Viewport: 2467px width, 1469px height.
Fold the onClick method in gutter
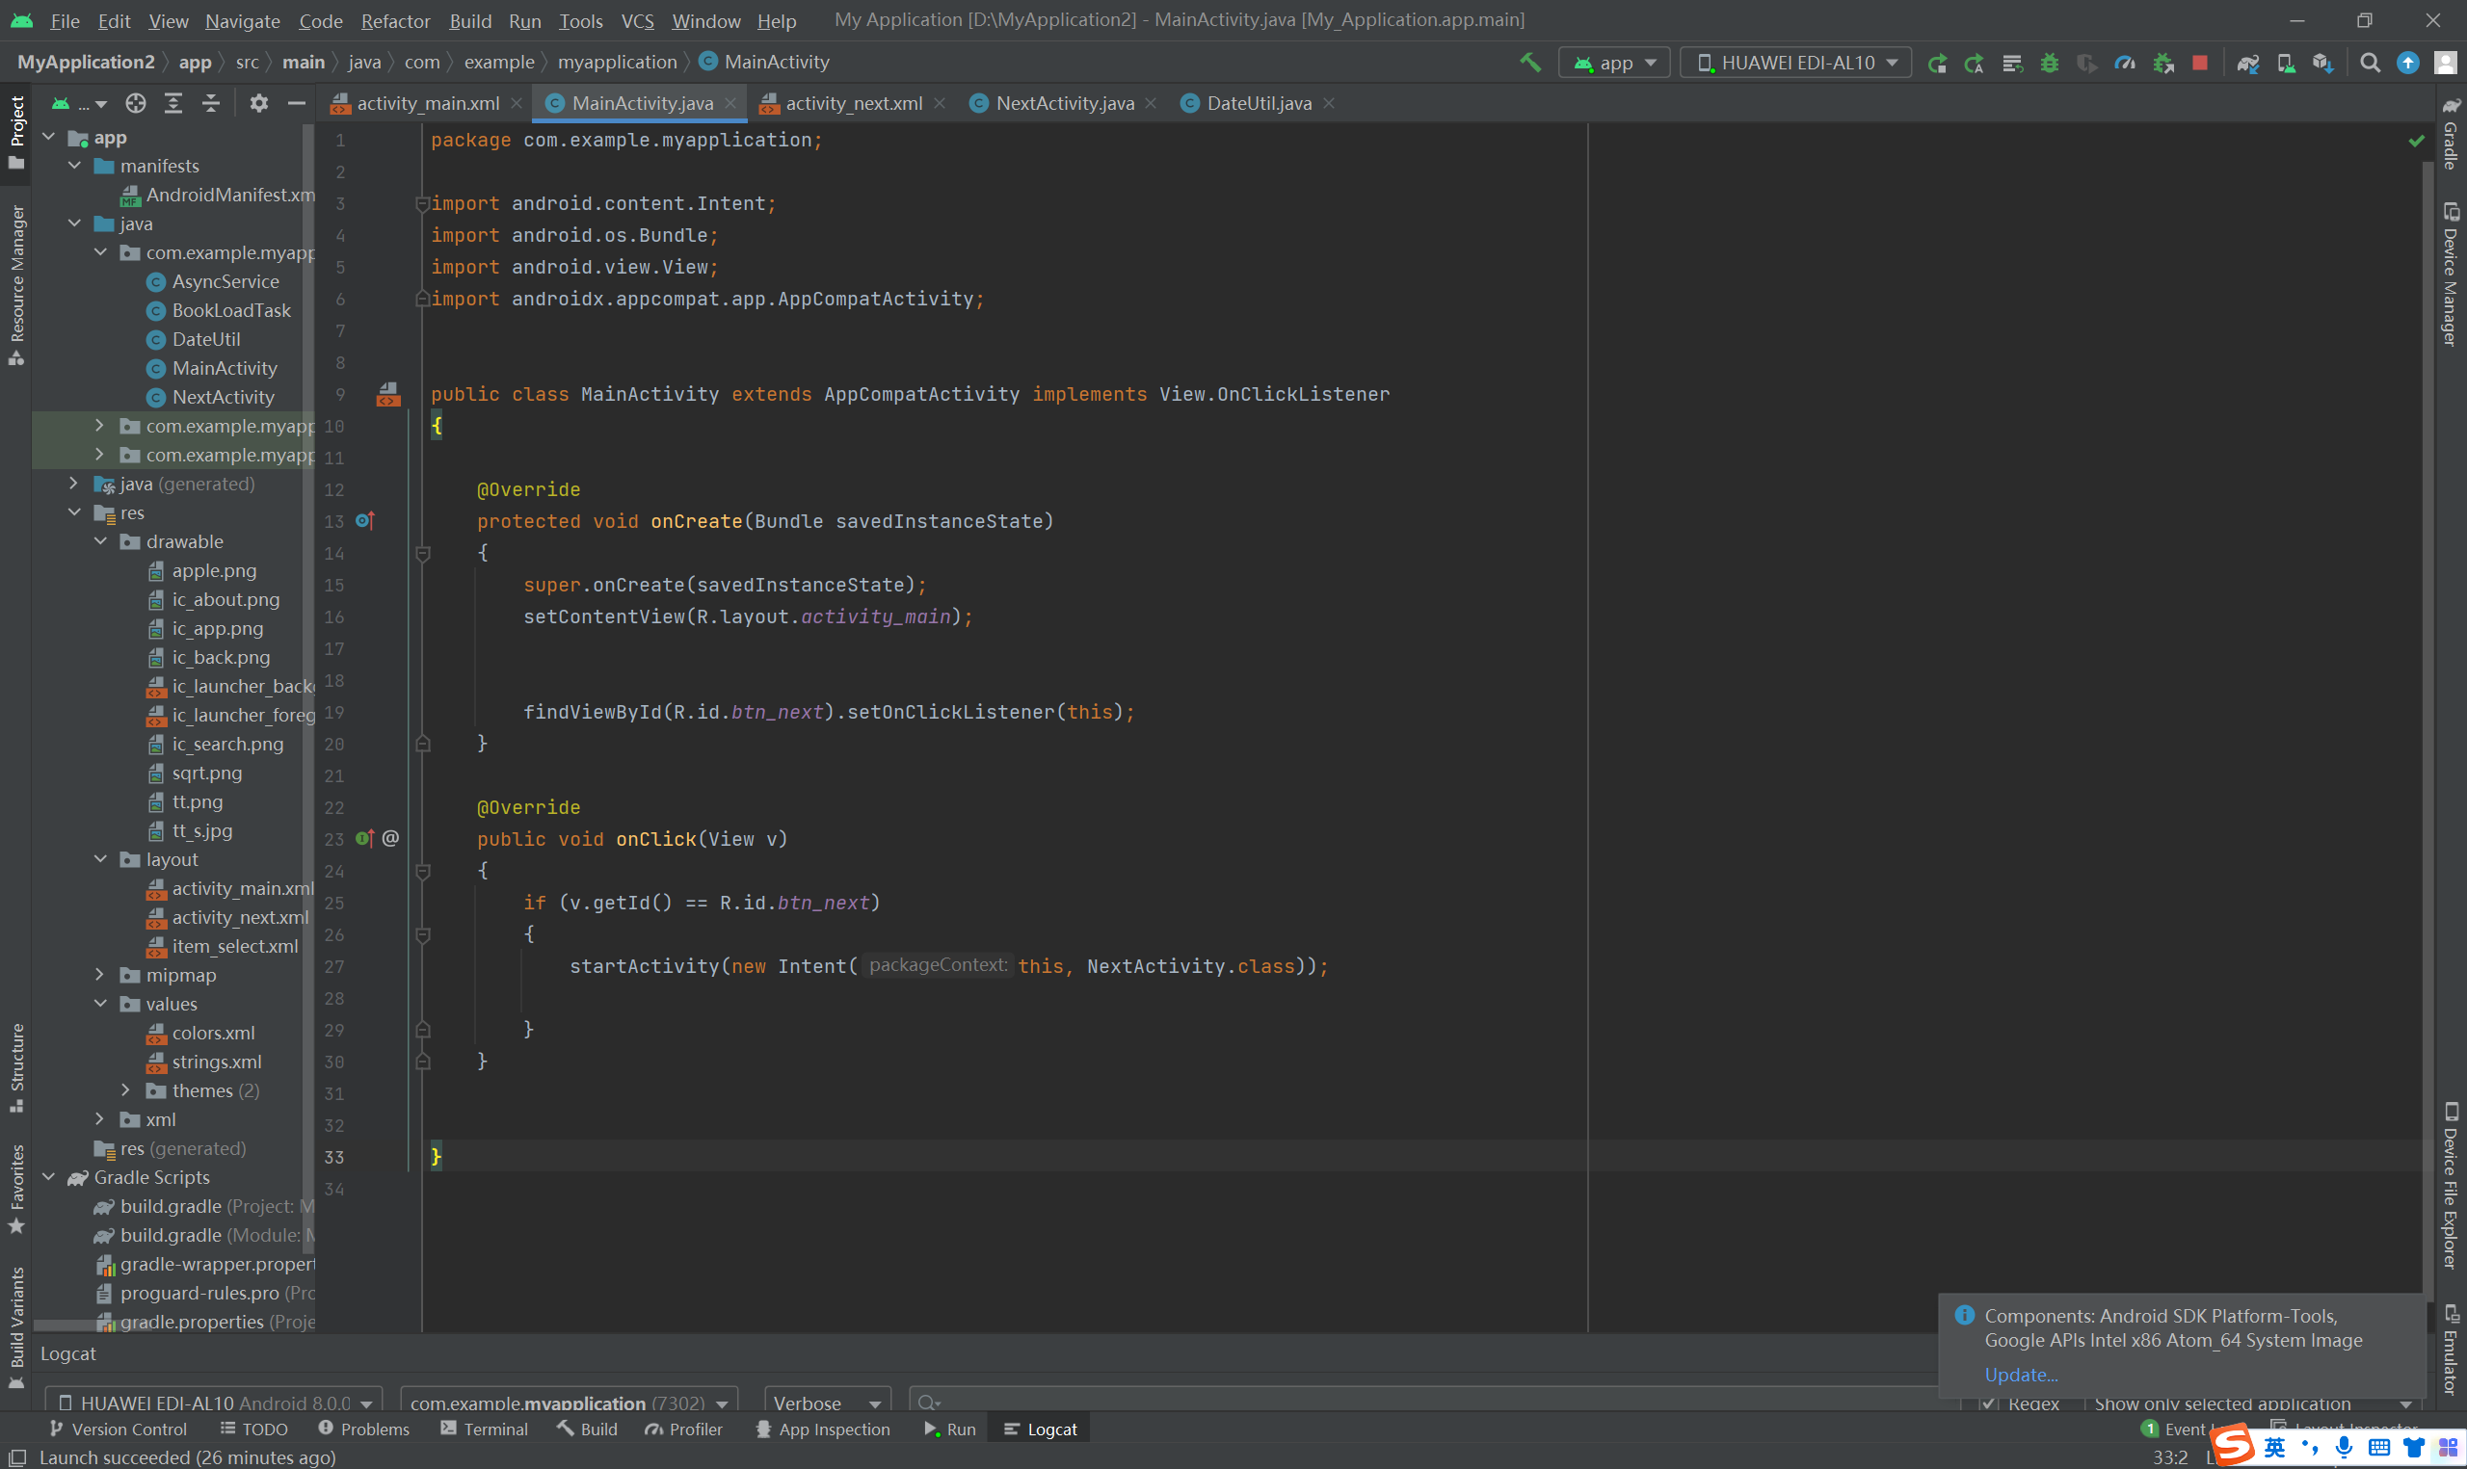click(x=423, y=871)
